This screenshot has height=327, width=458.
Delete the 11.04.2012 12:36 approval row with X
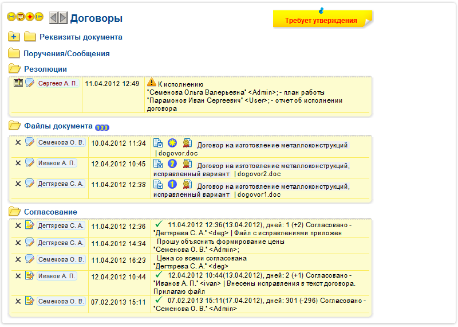[x=18, y=225]
